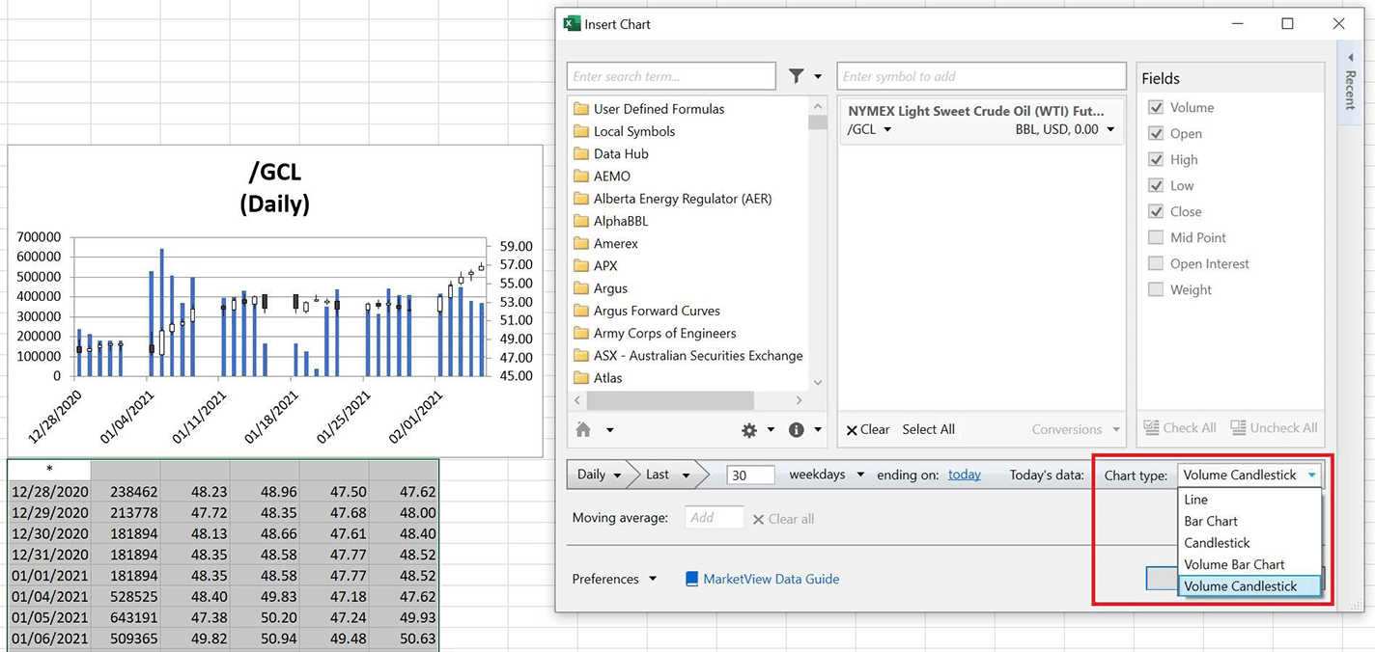This screenshot has height=652, width=1375.
Task: Choose Line from chart type list
Action: pyautogui.click(x=1249, y=500)
